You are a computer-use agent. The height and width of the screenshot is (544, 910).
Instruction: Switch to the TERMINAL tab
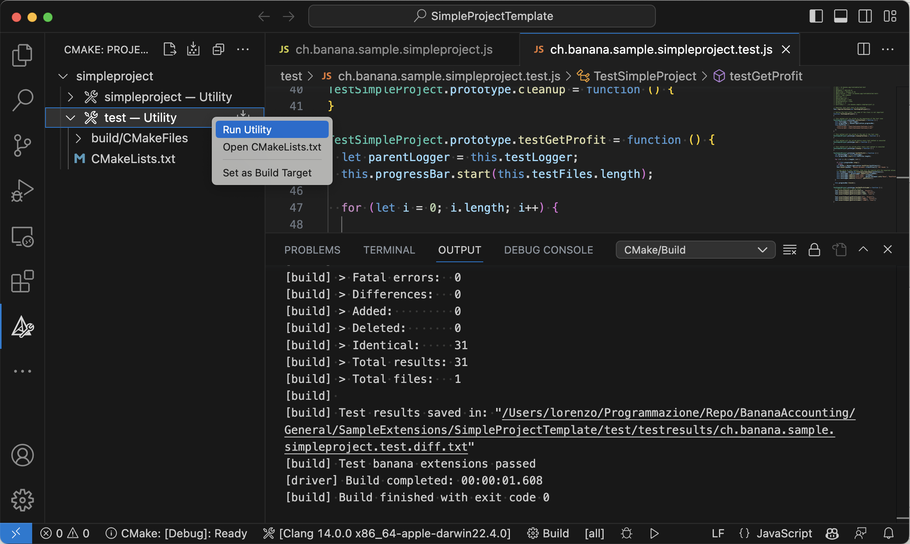pyautogui.click(x=389, y=250)
